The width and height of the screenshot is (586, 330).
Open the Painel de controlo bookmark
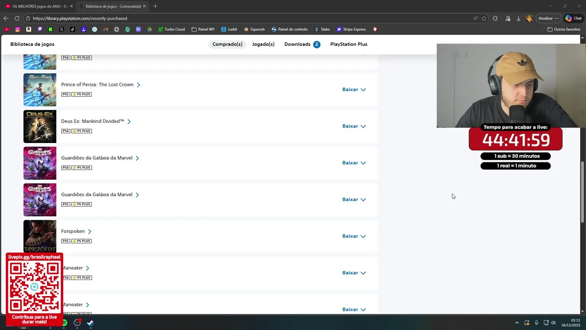pos(289,29)
